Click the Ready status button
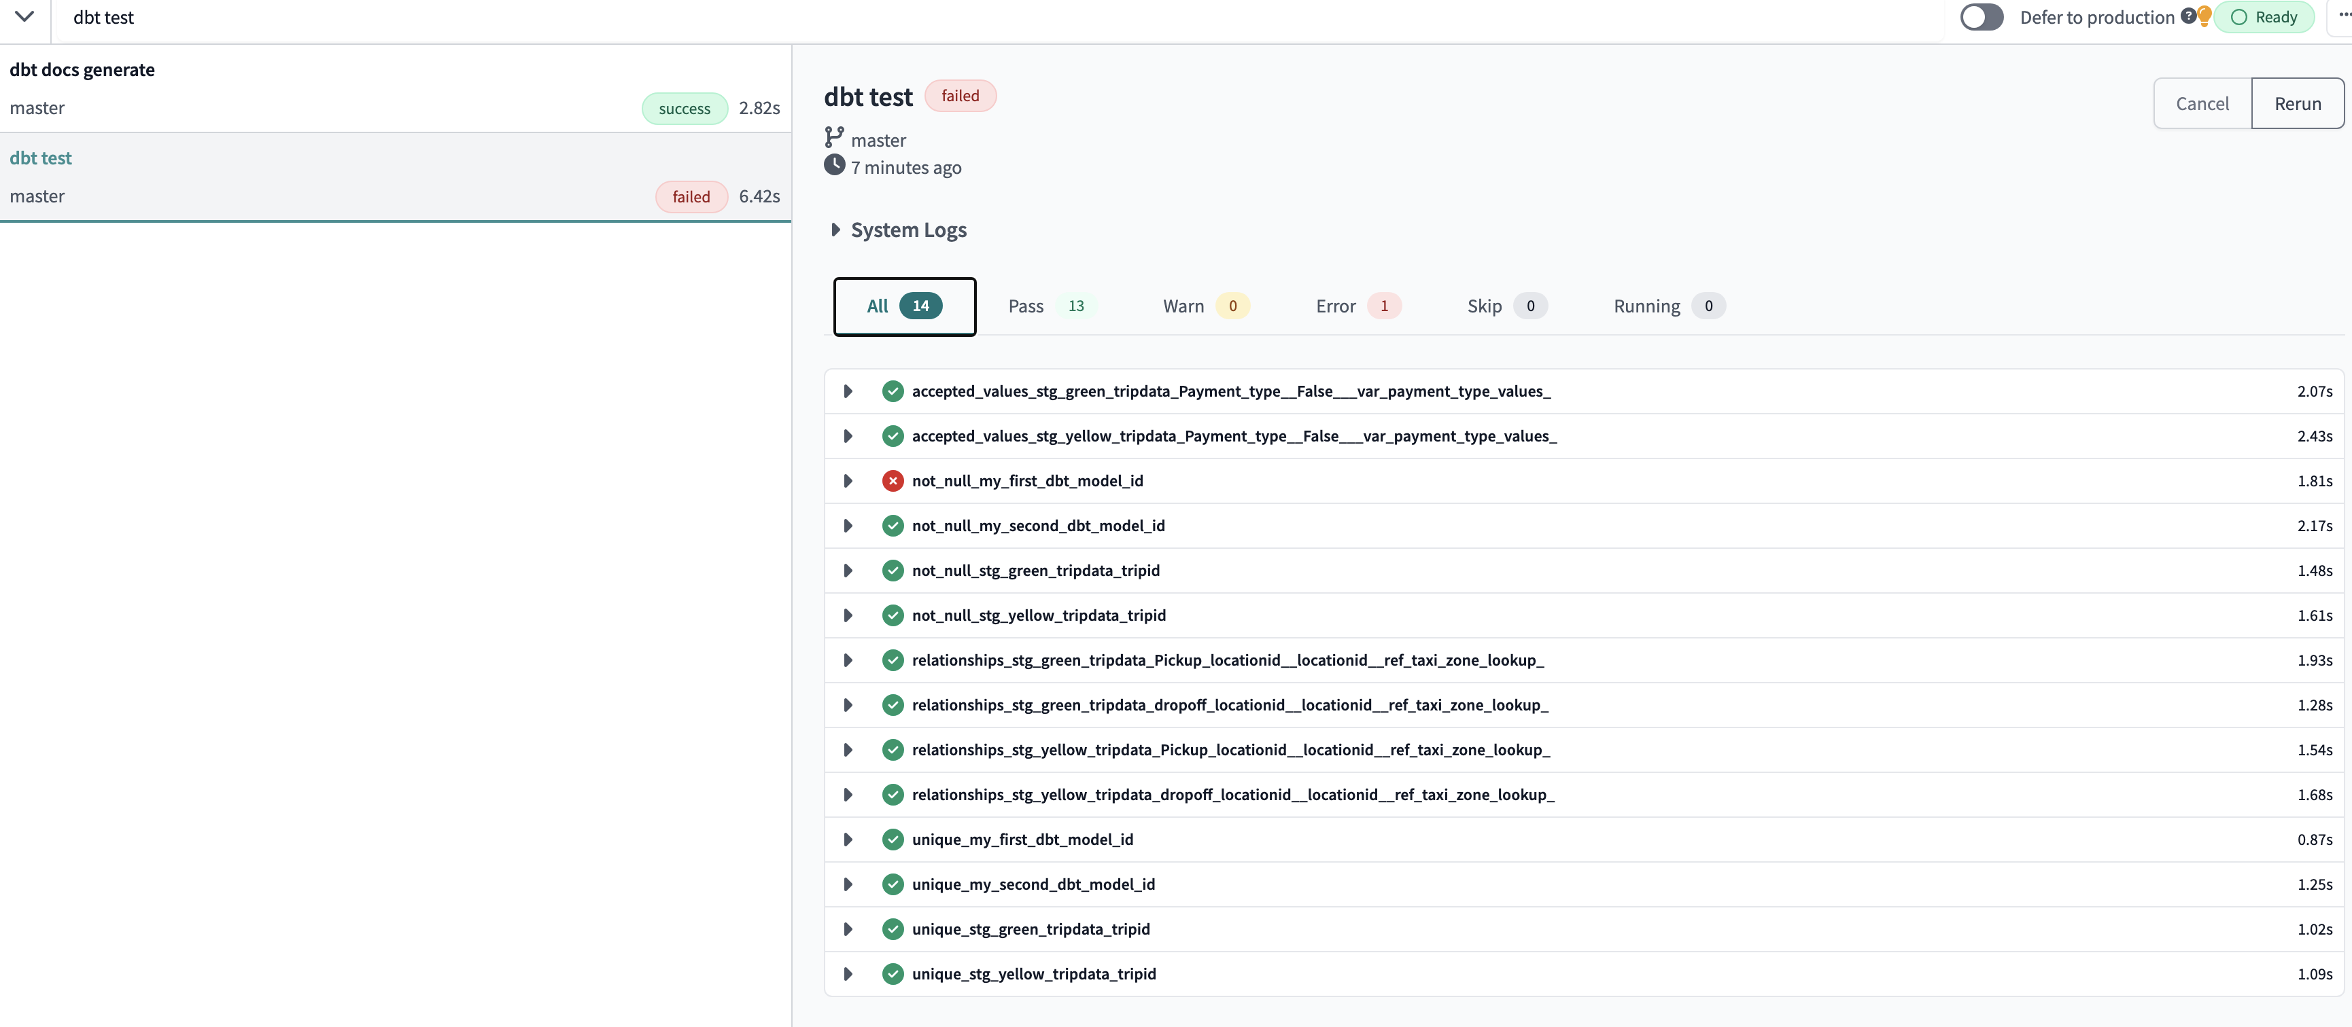2352x1027 pixels. tap(2264, 18)
